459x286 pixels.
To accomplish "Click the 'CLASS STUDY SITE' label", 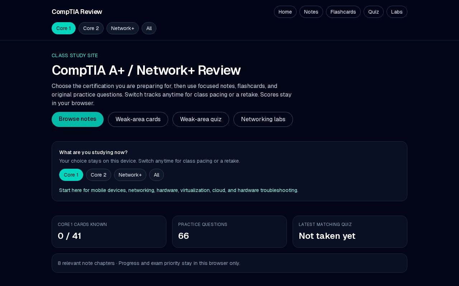I will pos(75,55).
